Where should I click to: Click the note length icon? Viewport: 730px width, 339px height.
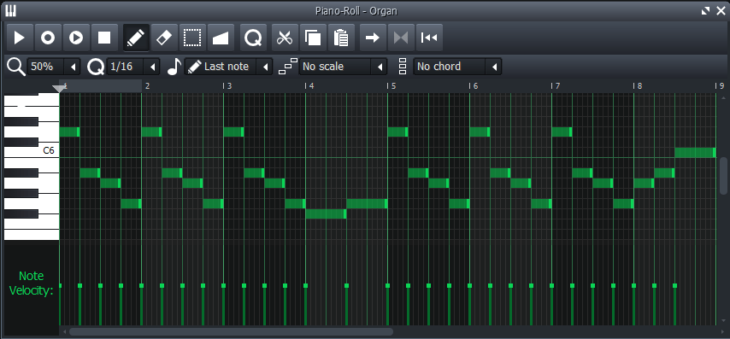[174, 67]
